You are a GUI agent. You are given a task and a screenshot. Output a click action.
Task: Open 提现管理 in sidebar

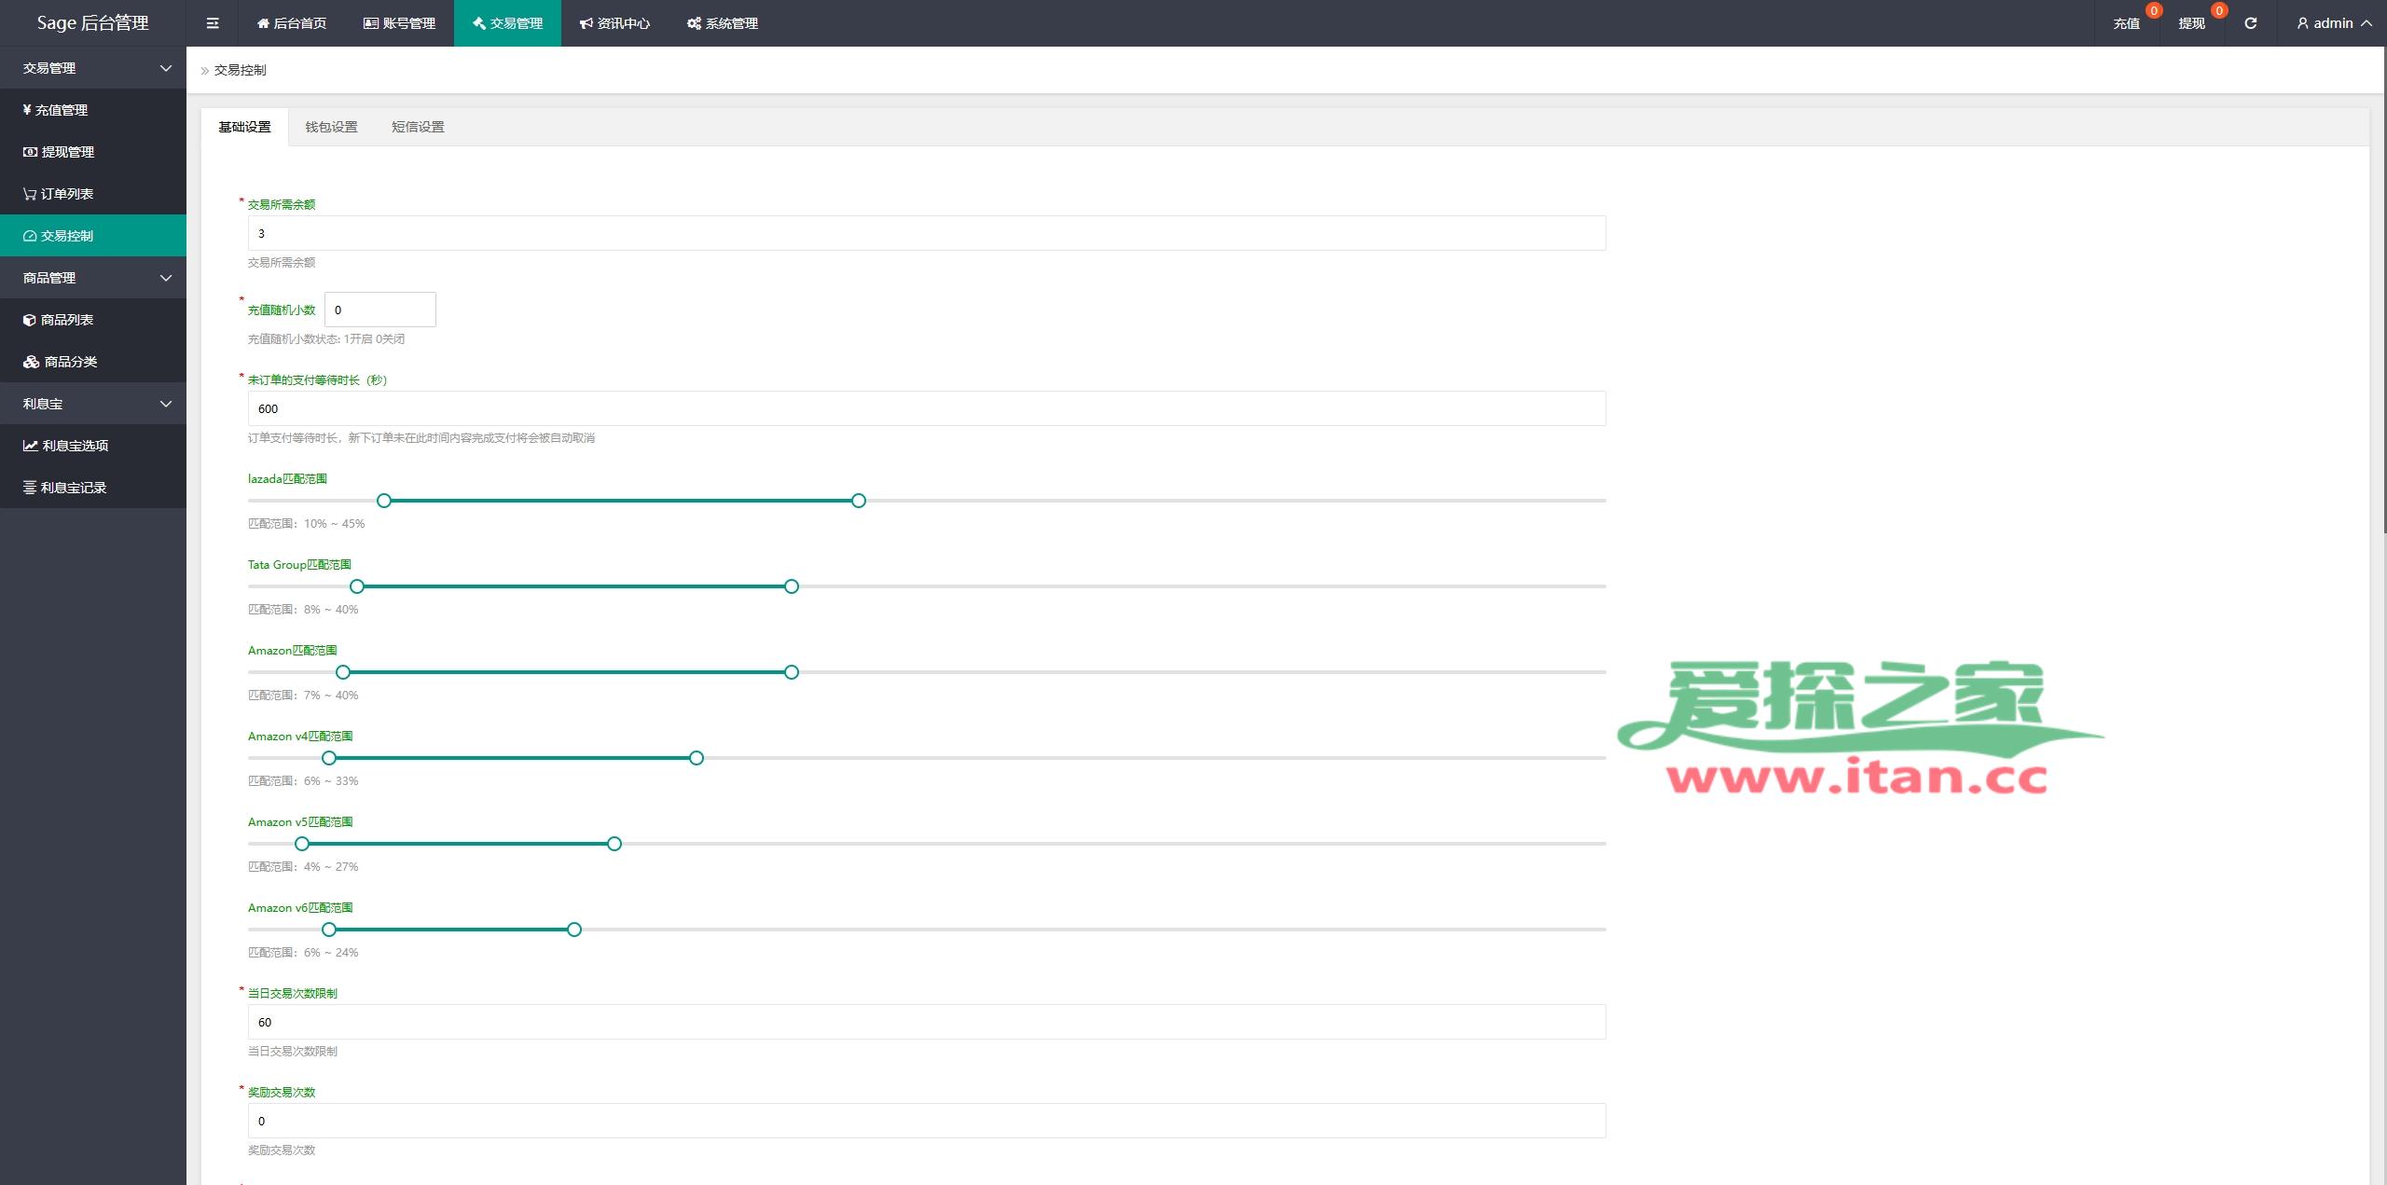click(x=67, y=152)
